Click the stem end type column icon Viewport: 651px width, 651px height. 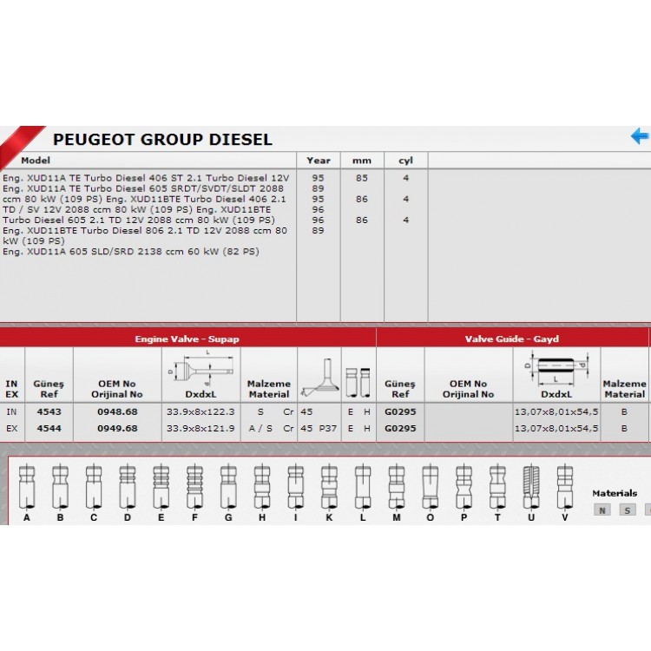click(x=358, y=382)
